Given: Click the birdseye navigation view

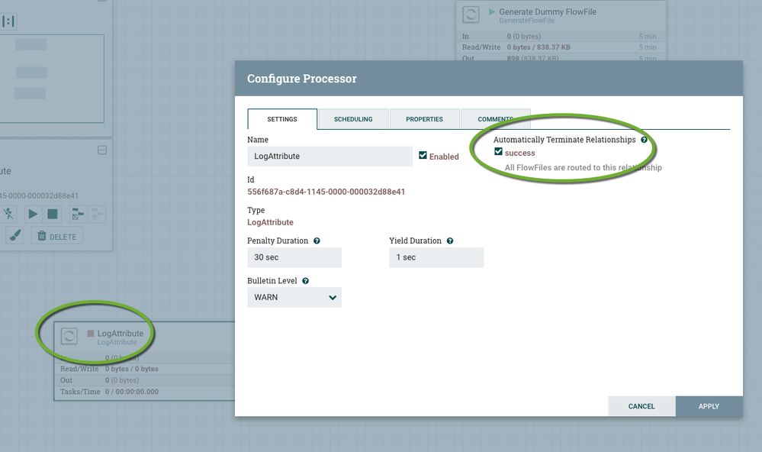Looking at the screenshot, I should coord(52,79).
